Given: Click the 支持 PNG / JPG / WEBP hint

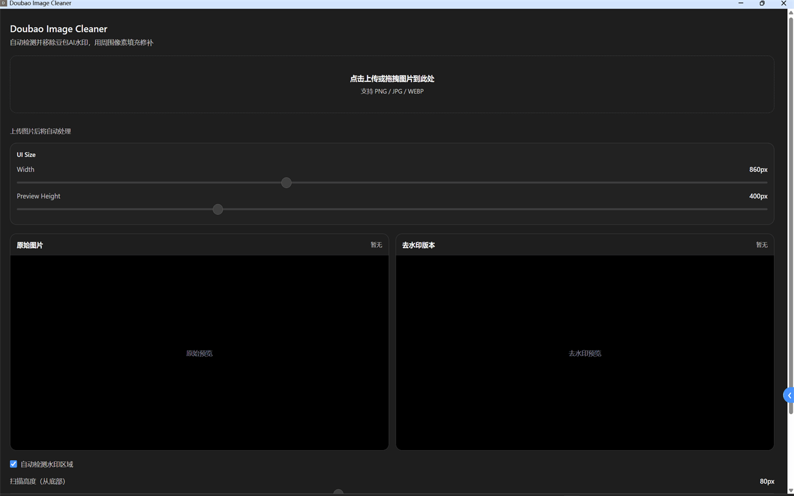Looking at the screenshot, I should (x=392, y=92).
